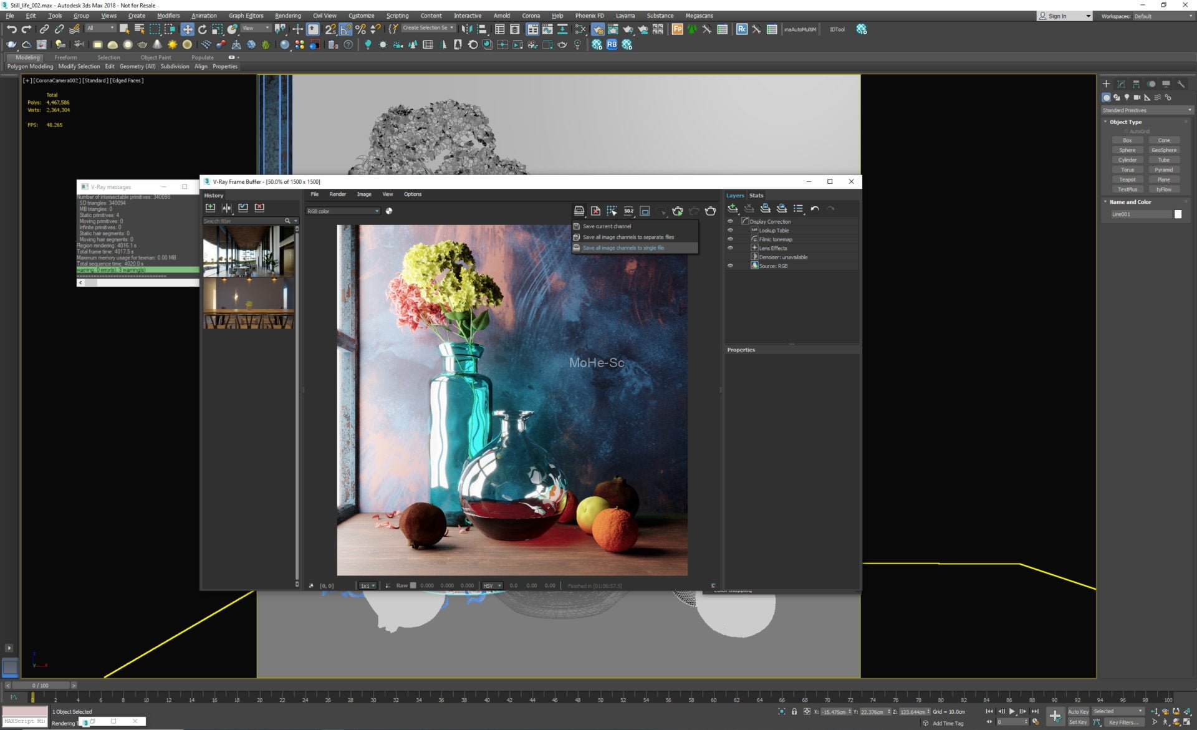The height and width of the screenshot is (730, 1197).
Task: Select the first interior render thumbnail in History
Action: point(249,251)
